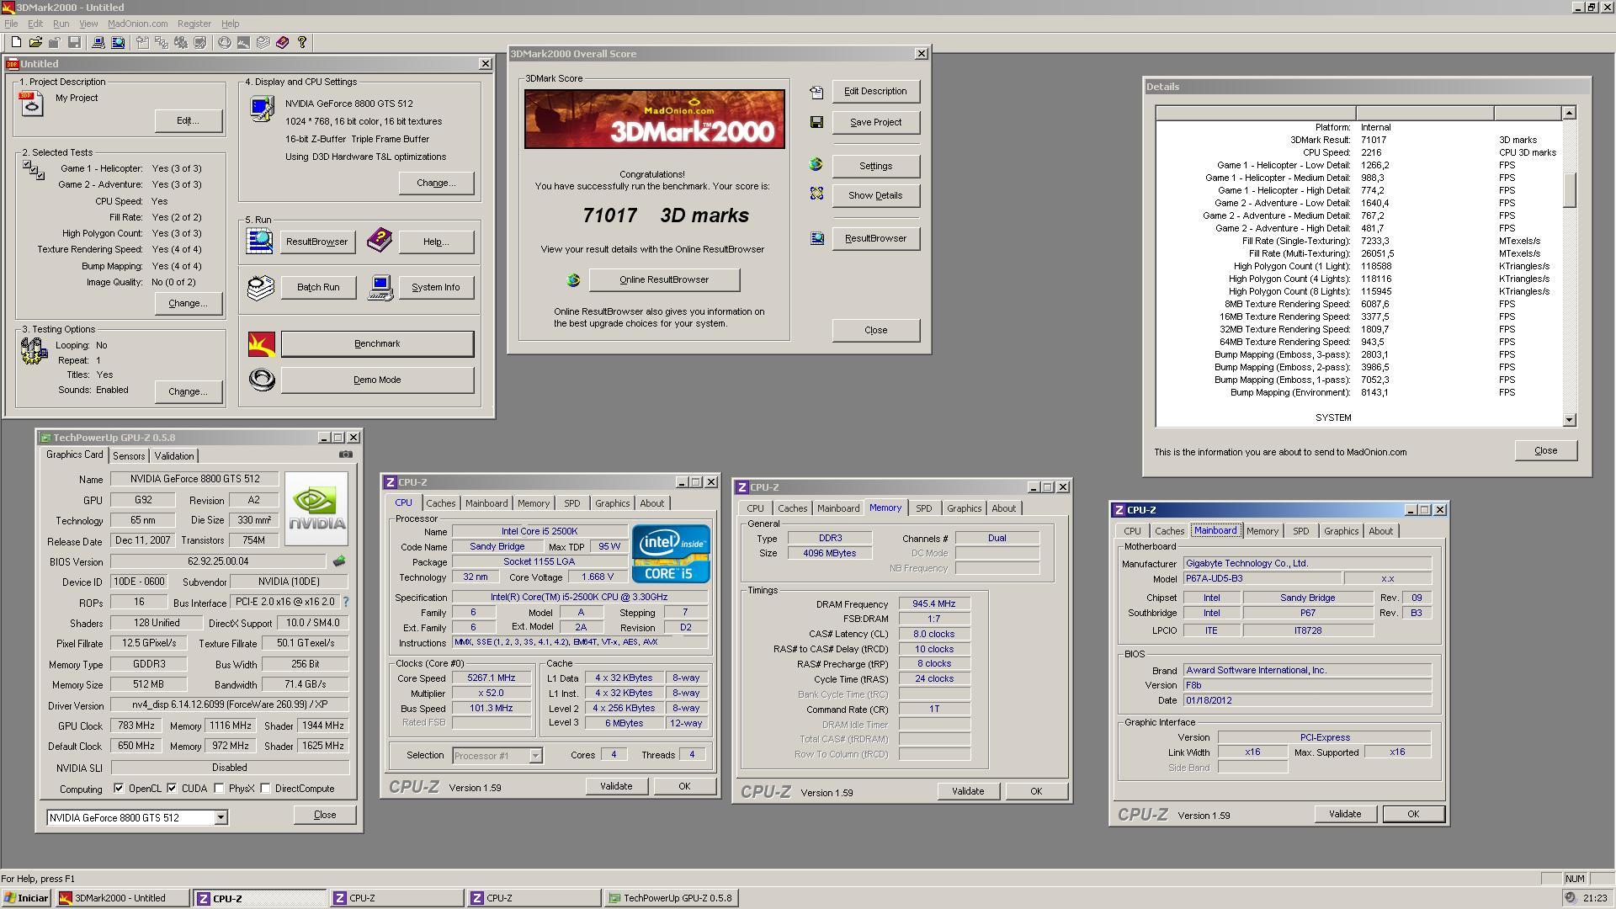This screenshot has width=1616, height=909.
Task: Open the Processor #1 selection dropdown in CPU-Z
Action: pos(535,756)
